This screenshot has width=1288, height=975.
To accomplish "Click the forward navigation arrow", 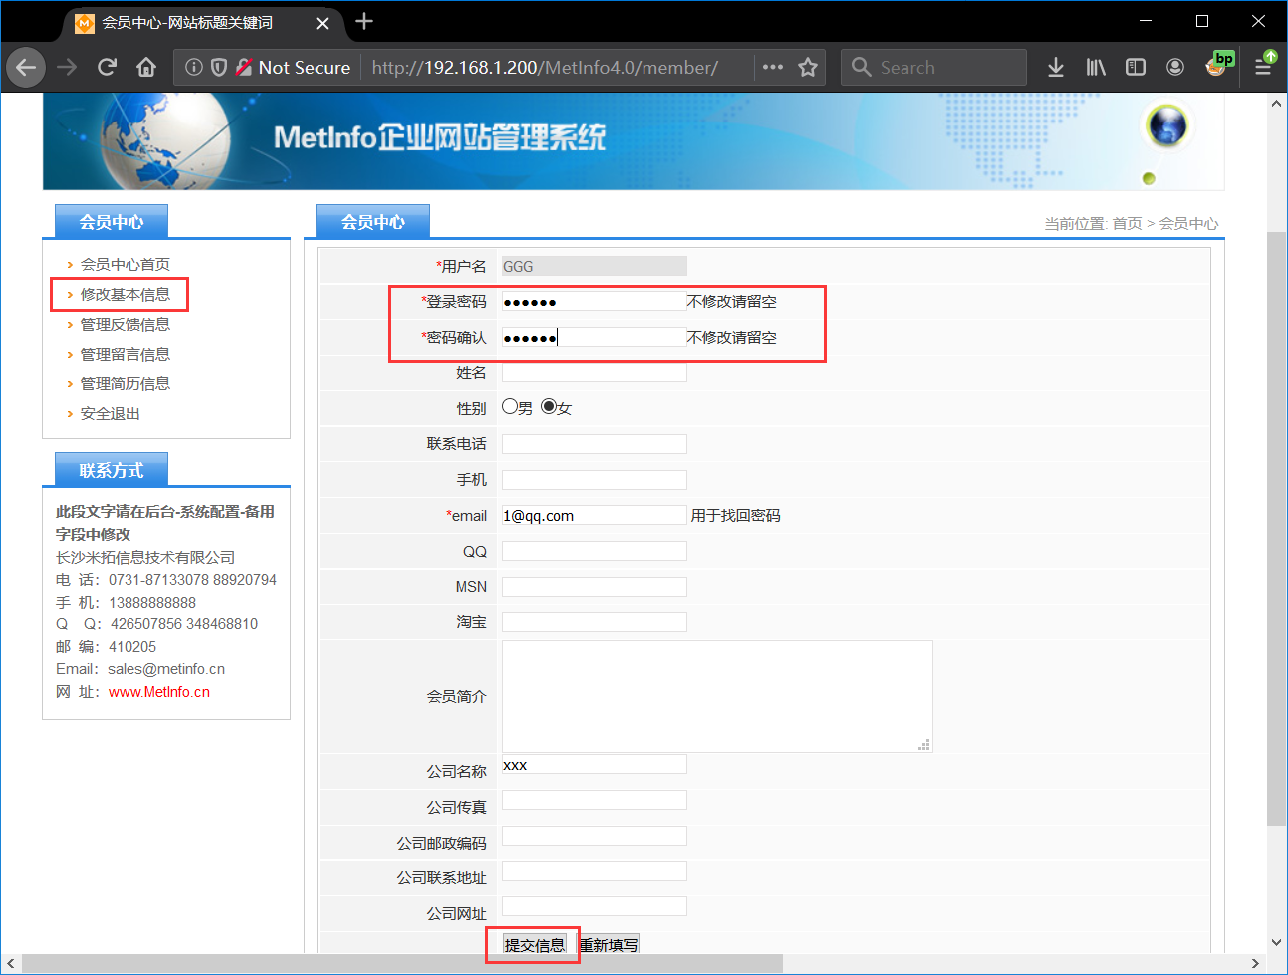I will tap(67, 67).
